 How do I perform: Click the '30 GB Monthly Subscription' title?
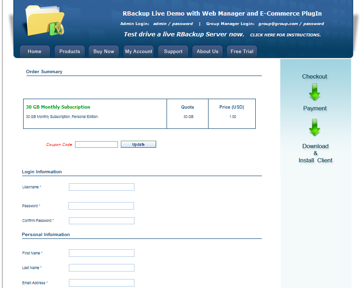coord(58,107)
